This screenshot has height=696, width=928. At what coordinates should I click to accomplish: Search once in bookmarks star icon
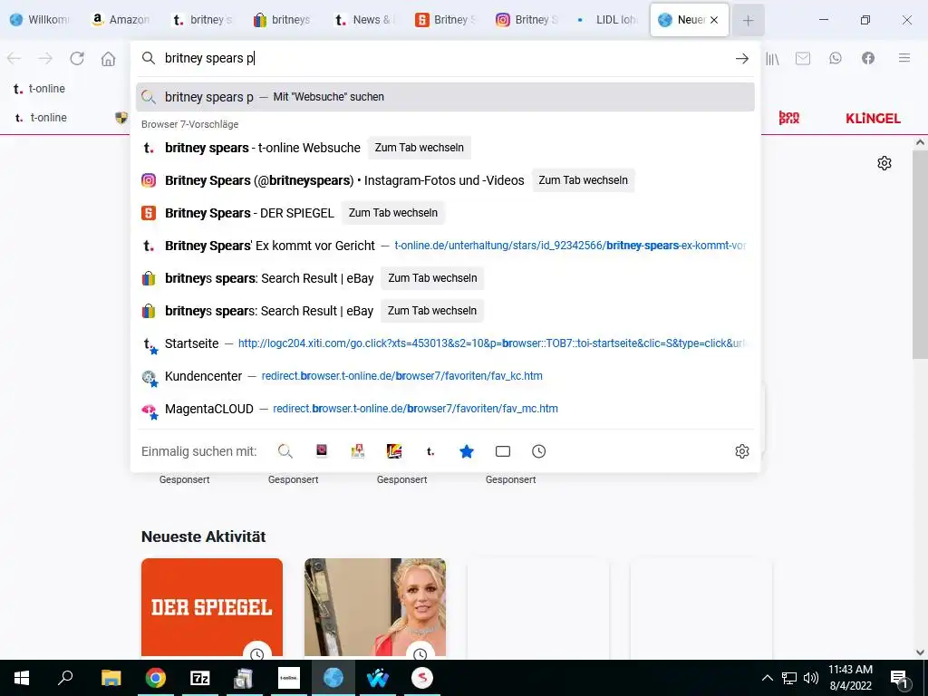[x=467, y=451]
